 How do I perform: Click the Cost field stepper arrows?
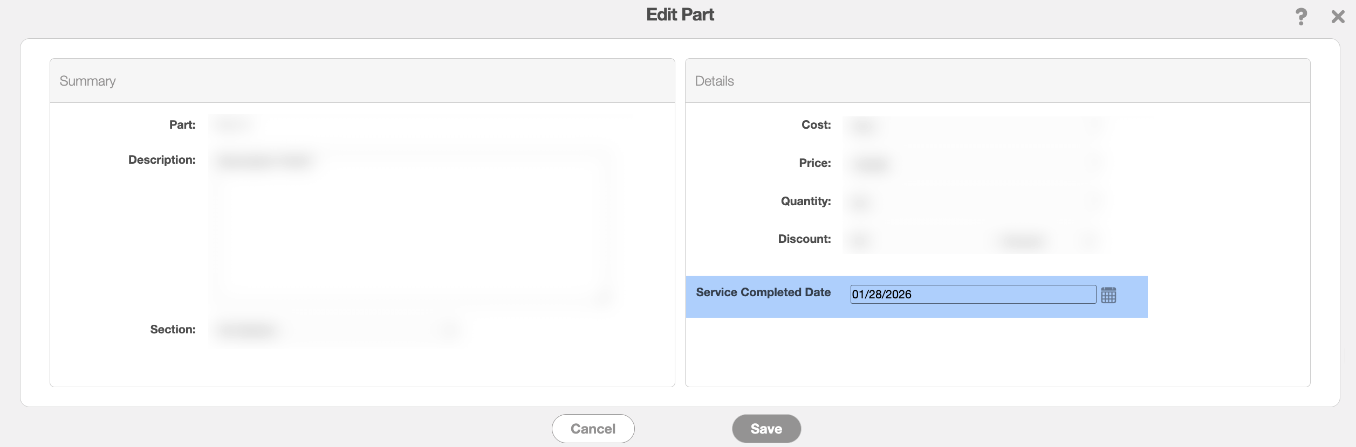(x=1094, y=125)
